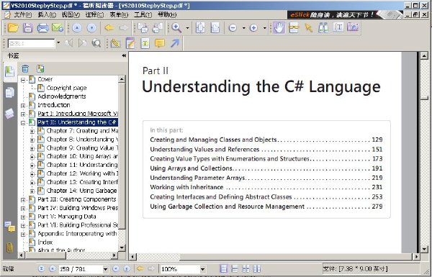Image resolution: width=432 pixels, height=277 pixels.
Task: Open Part V: Managing Data bookmark
Action: coord(67,217)
